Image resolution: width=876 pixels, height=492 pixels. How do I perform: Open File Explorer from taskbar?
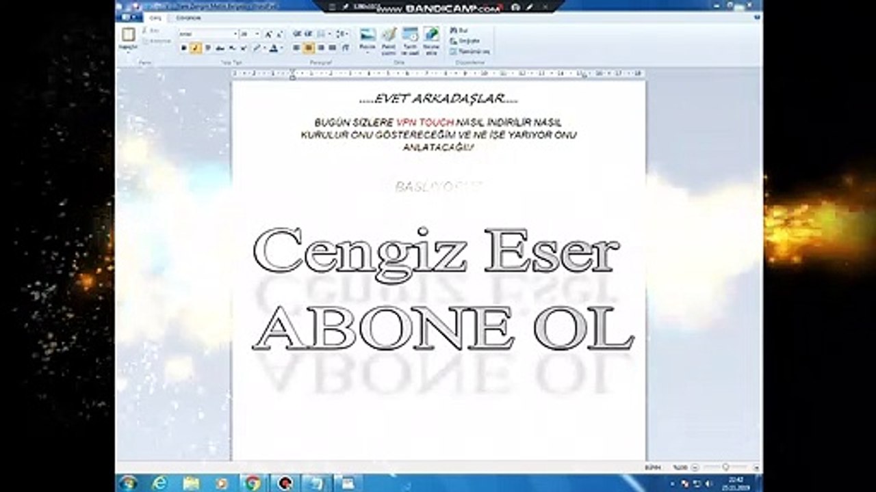(191, 483)
